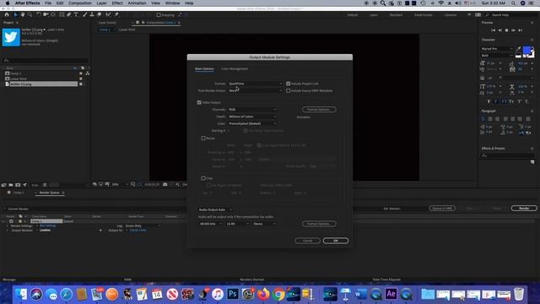Click the Twitter logo thumbnail in Project panel
This screenshot has width=540, height=304.
(x=11, y=37)
